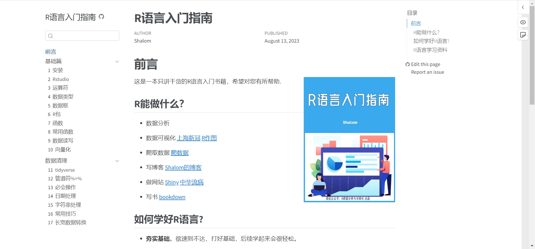Open the 中华流病 link
Viewport: 535px width, 249px height.
[192, 182]
